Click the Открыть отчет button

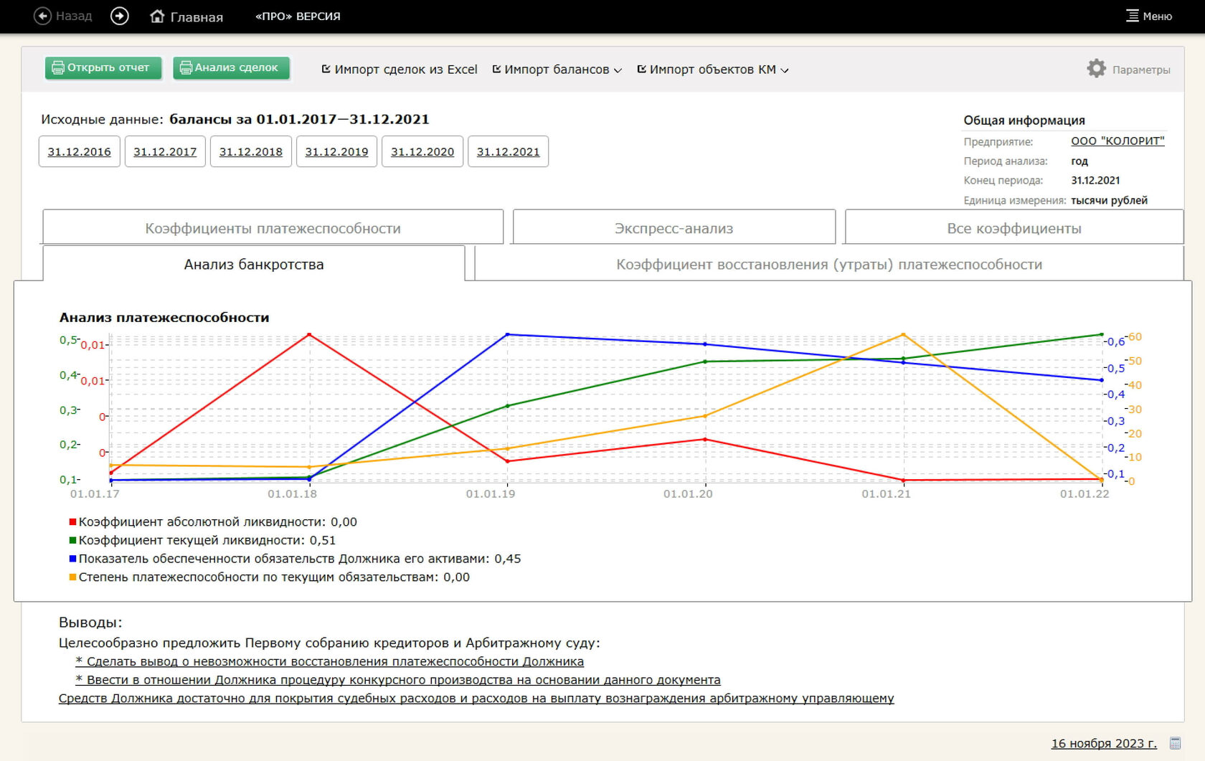pos(103,68)
